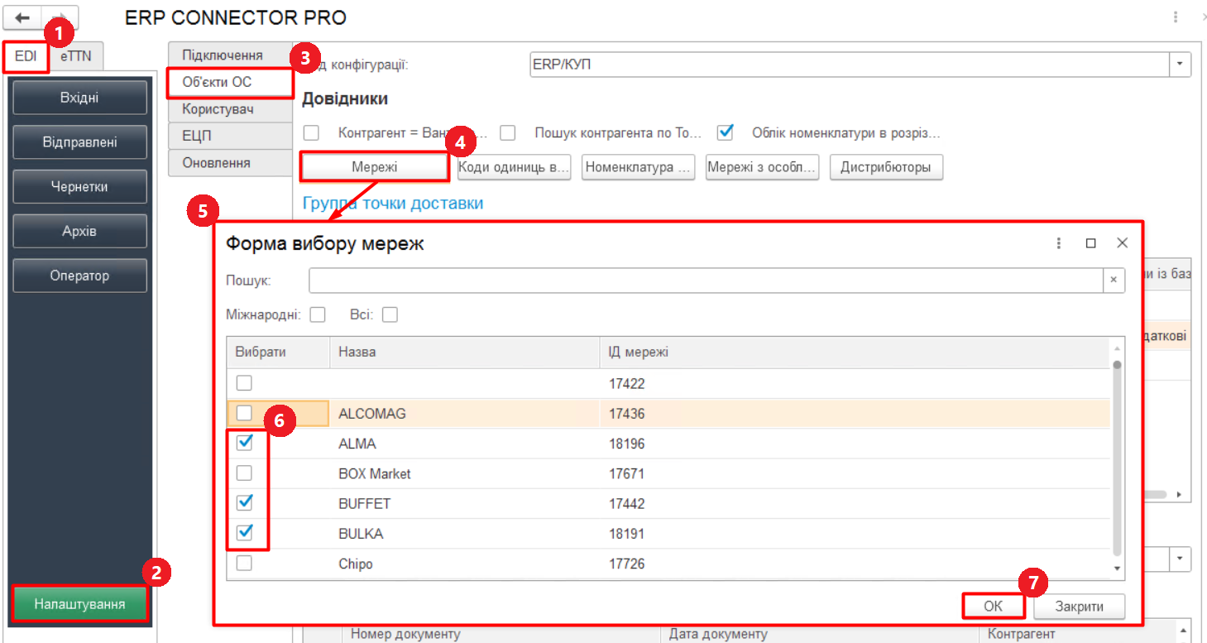Click the back arrow navigation icon
This screenshot has height=643, width=1207.
click(x=22, y=18)
